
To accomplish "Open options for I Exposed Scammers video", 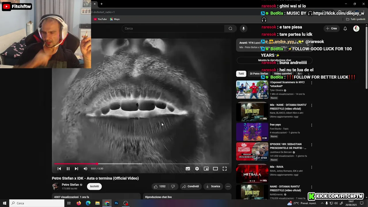I will point(311,83).
